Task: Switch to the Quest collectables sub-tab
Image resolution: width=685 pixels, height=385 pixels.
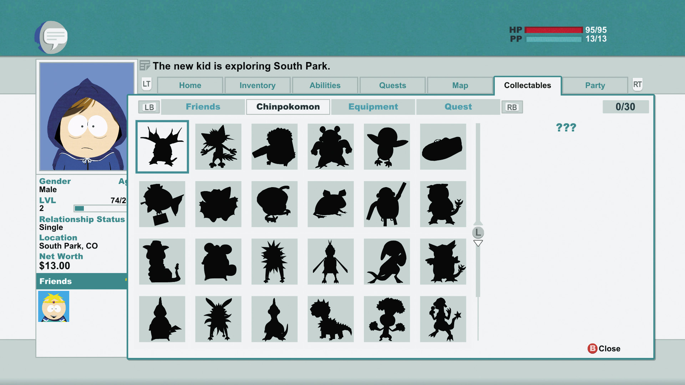Action: click(458, 107)
